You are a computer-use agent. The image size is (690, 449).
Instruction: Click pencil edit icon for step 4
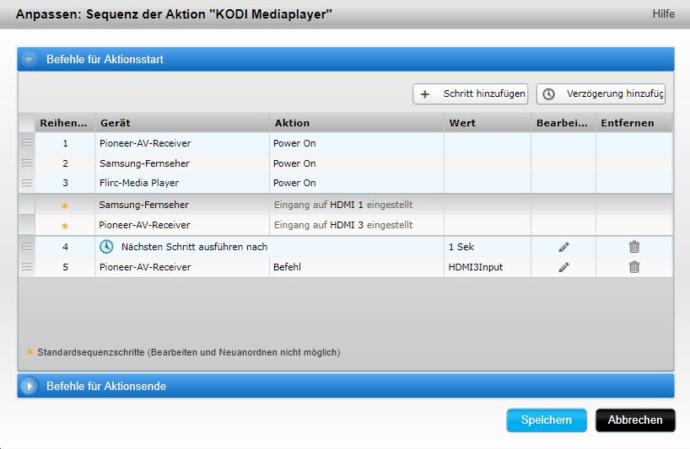click(x=563, y=247)
